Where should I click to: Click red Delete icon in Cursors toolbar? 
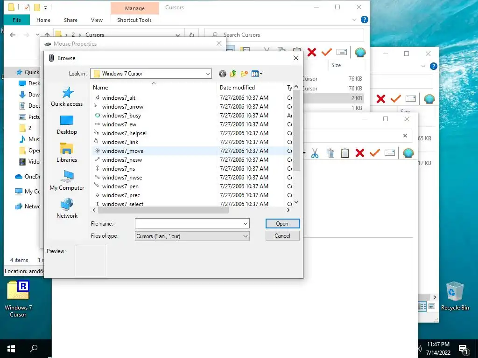coord(312,52)
